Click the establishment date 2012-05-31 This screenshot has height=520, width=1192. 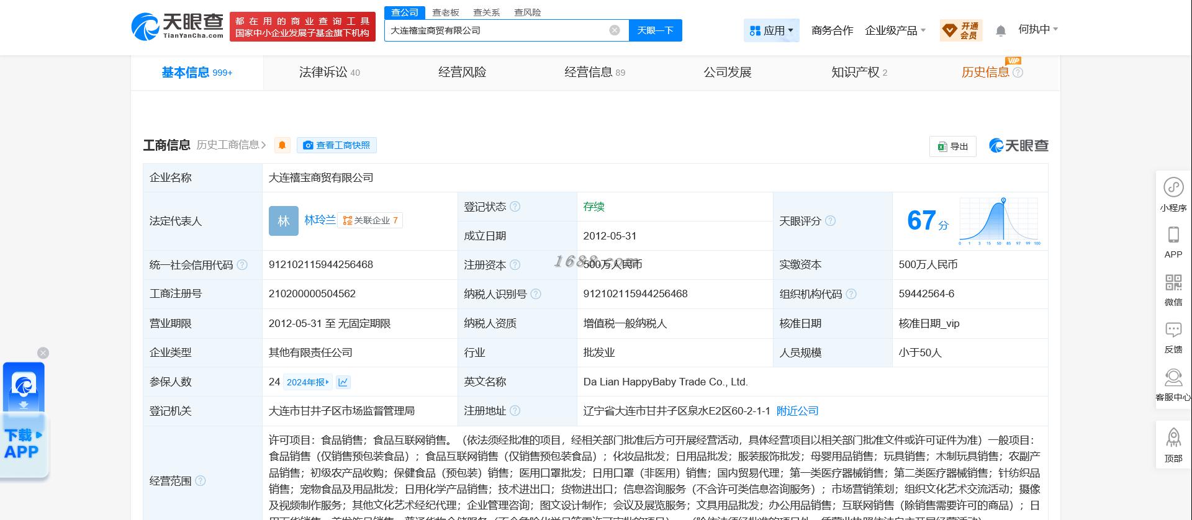610,236
